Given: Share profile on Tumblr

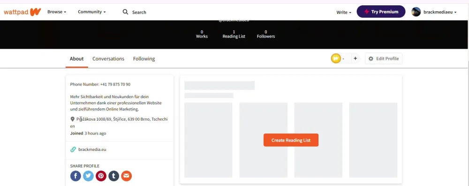Looking at the screenshot, I should click(x=113, y=176).
